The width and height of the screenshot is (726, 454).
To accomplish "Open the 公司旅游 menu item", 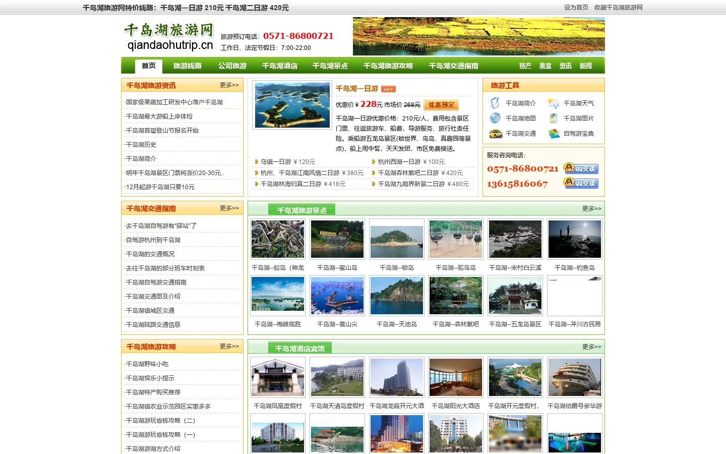I will (232, 66).
